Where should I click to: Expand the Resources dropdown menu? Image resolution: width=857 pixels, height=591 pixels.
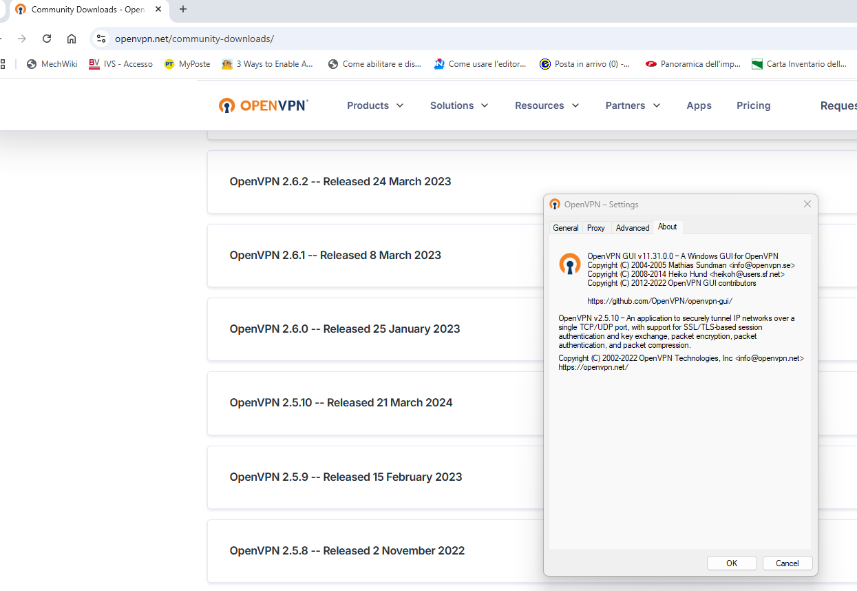547,105
